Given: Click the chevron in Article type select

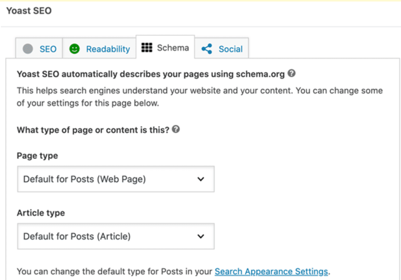Looking at the screenshot, I should tap(200, 236).
